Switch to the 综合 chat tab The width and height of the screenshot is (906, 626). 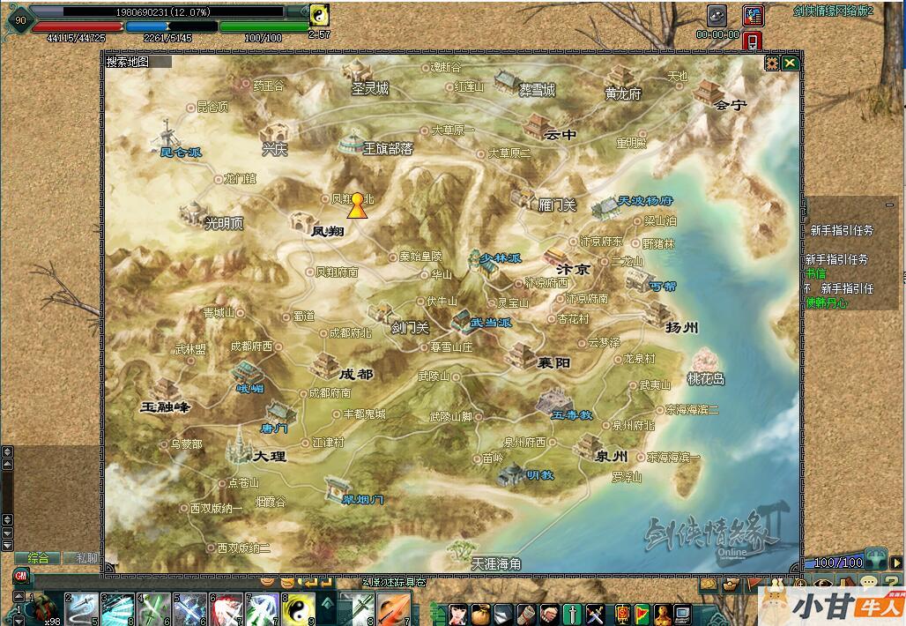[x=39, y=558]
